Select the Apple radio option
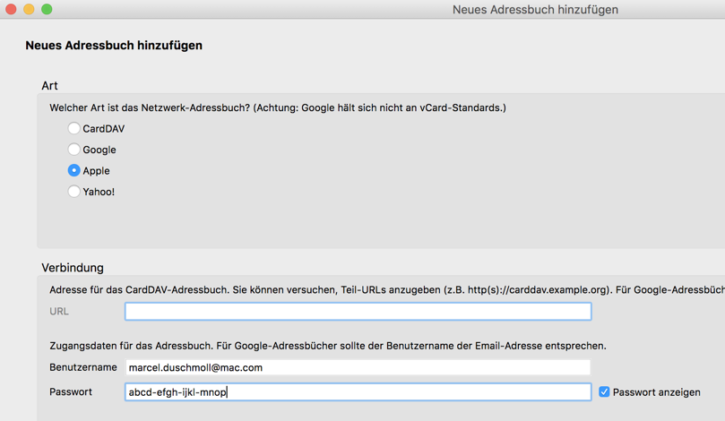The width and height of the screenshot is (725, 421). [x=74, y=170]
